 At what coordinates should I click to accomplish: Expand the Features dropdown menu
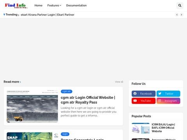(54, 5)
